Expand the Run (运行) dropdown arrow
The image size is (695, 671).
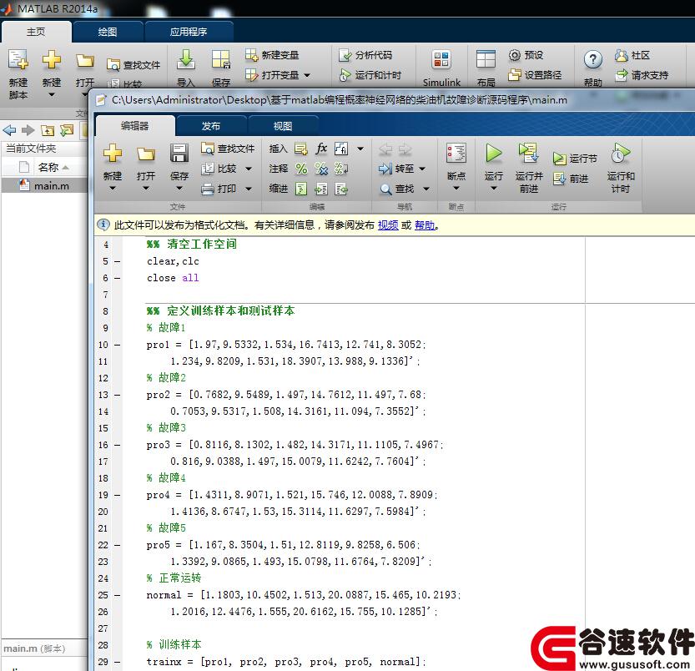click(x=493, y=188)
